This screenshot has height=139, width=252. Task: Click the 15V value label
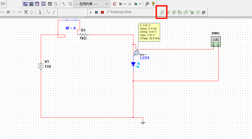47,67
